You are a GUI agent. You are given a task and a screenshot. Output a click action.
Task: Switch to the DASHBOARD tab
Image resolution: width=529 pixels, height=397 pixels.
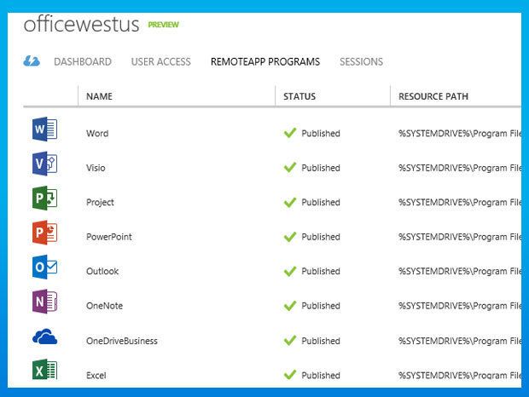(x=83, y=61)
